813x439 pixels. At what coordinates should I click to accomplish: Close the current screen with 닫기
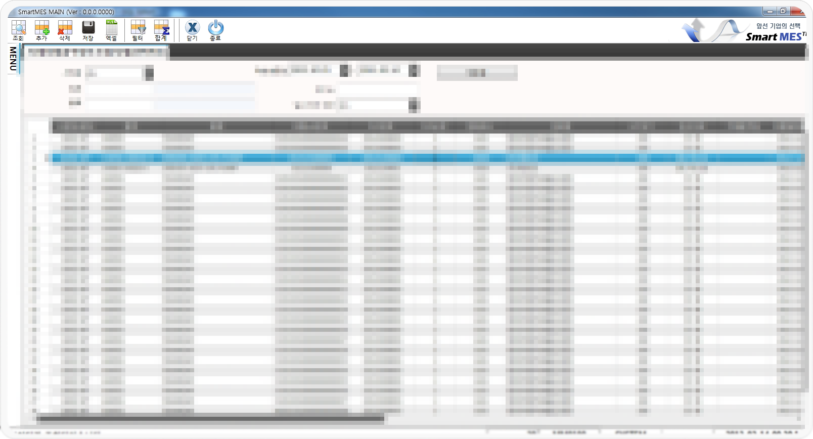(x=192, y=30)
